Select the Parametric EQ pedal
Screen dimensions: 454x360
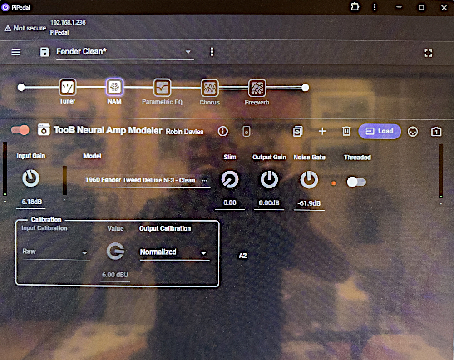[x=162, y=88]
